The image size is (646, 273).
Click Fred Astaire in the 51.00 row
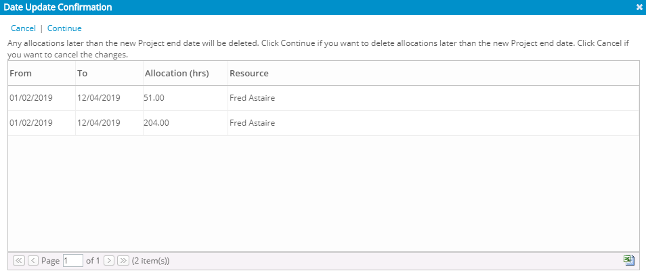tap(252, 98)
